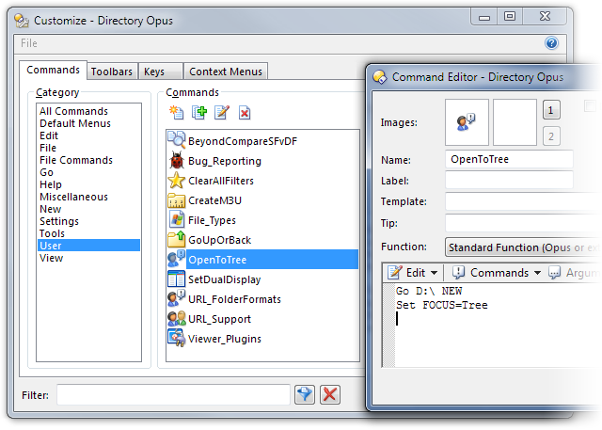The width and height of the screenshot is (602, 430).
Task: Select the ClearAllFilters star command
Action: click(x=221, y=181)
